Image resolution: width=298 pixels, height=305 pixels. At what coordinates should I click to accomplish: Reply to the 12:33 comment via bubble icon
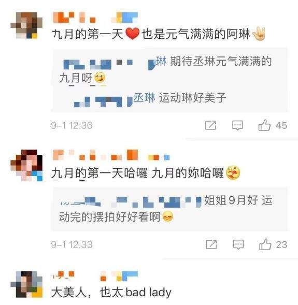pos(238,244)
